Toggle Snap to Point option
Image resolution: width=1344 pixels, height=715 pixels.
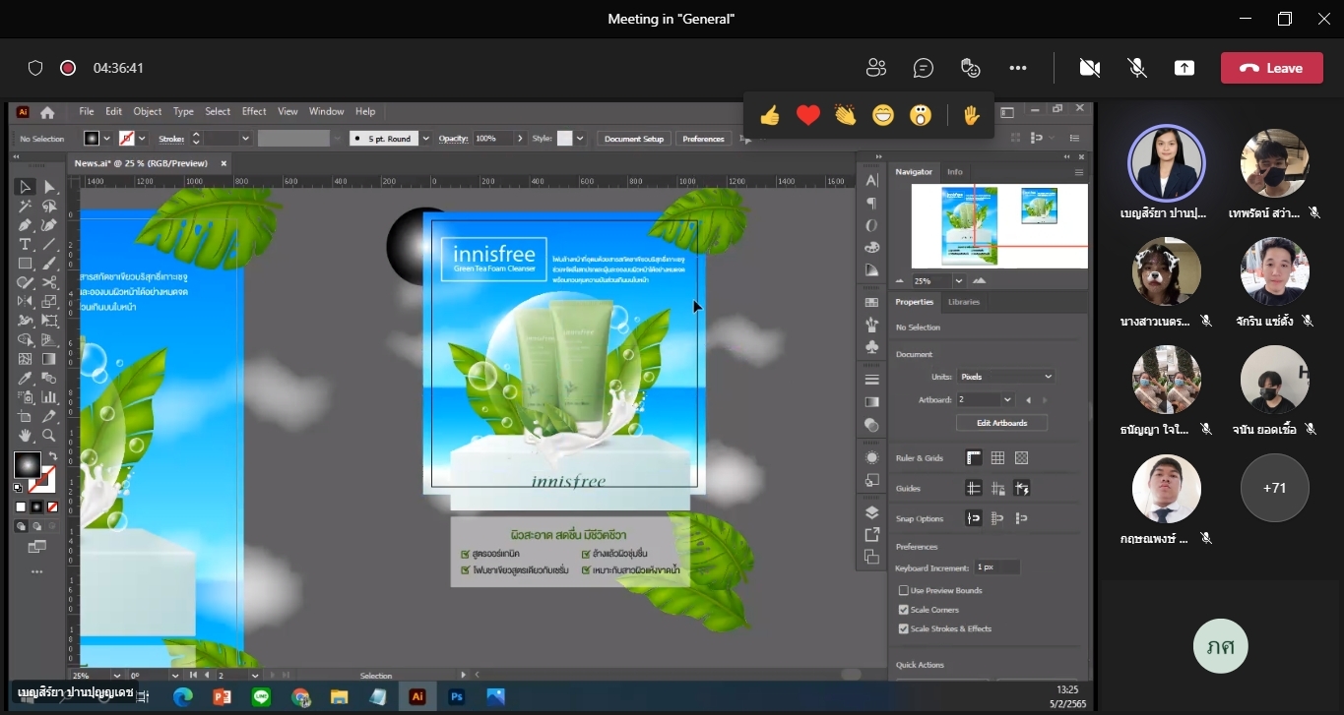click(974, 518)
